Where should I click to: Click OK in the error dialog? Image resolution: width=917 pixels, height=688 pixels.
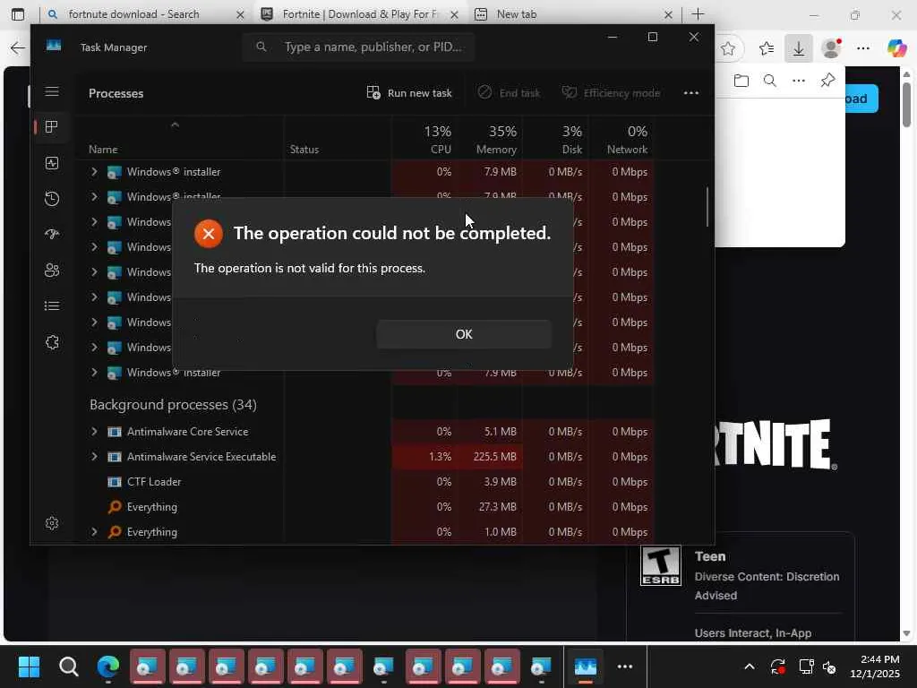464,334
